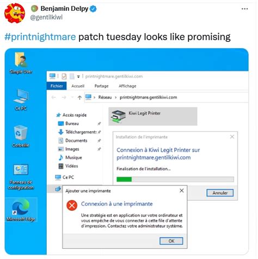Click the Annuler button
Image resolution: width=258 pixels, height=259 pixels.
(220, 193)
